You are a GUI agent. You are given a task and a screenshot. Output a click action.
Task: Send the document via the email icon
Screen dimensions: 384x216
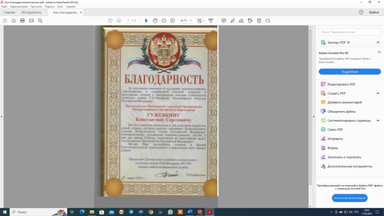[x=31, y=20]
